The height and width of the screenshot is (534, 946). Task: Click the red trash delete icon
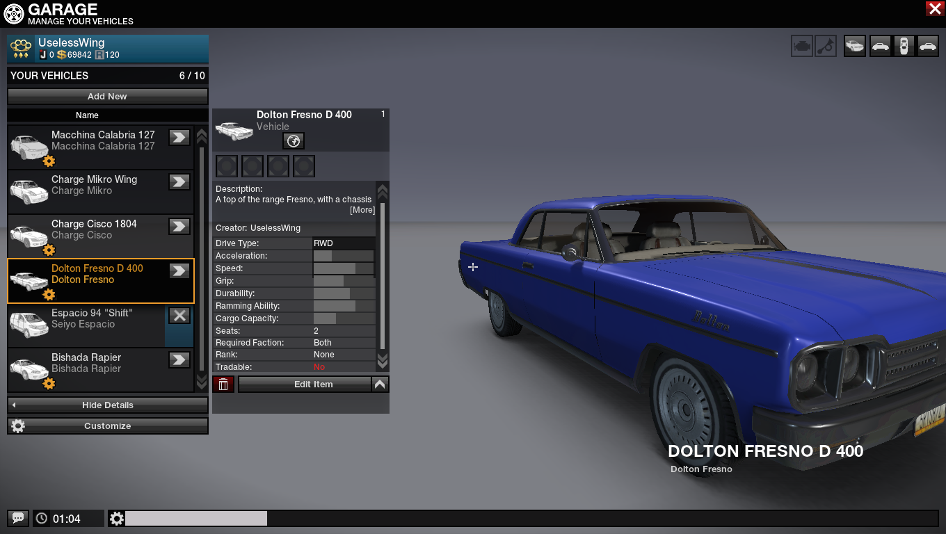(x=223, y=385)
